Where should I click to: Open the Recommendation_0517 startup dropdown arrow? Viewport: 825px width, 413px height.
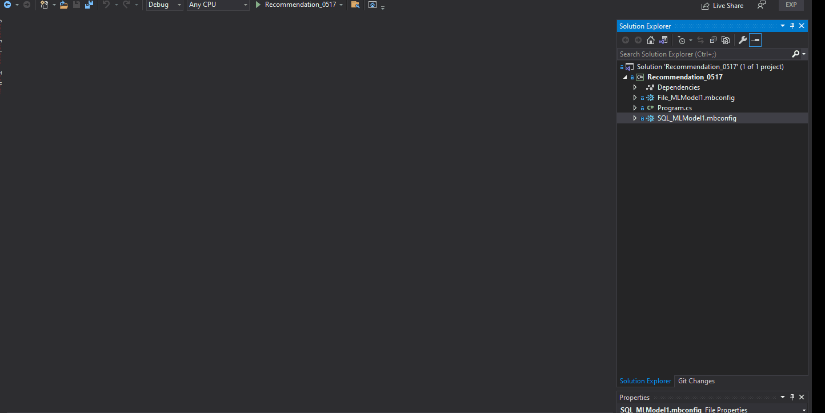(341, 5)
